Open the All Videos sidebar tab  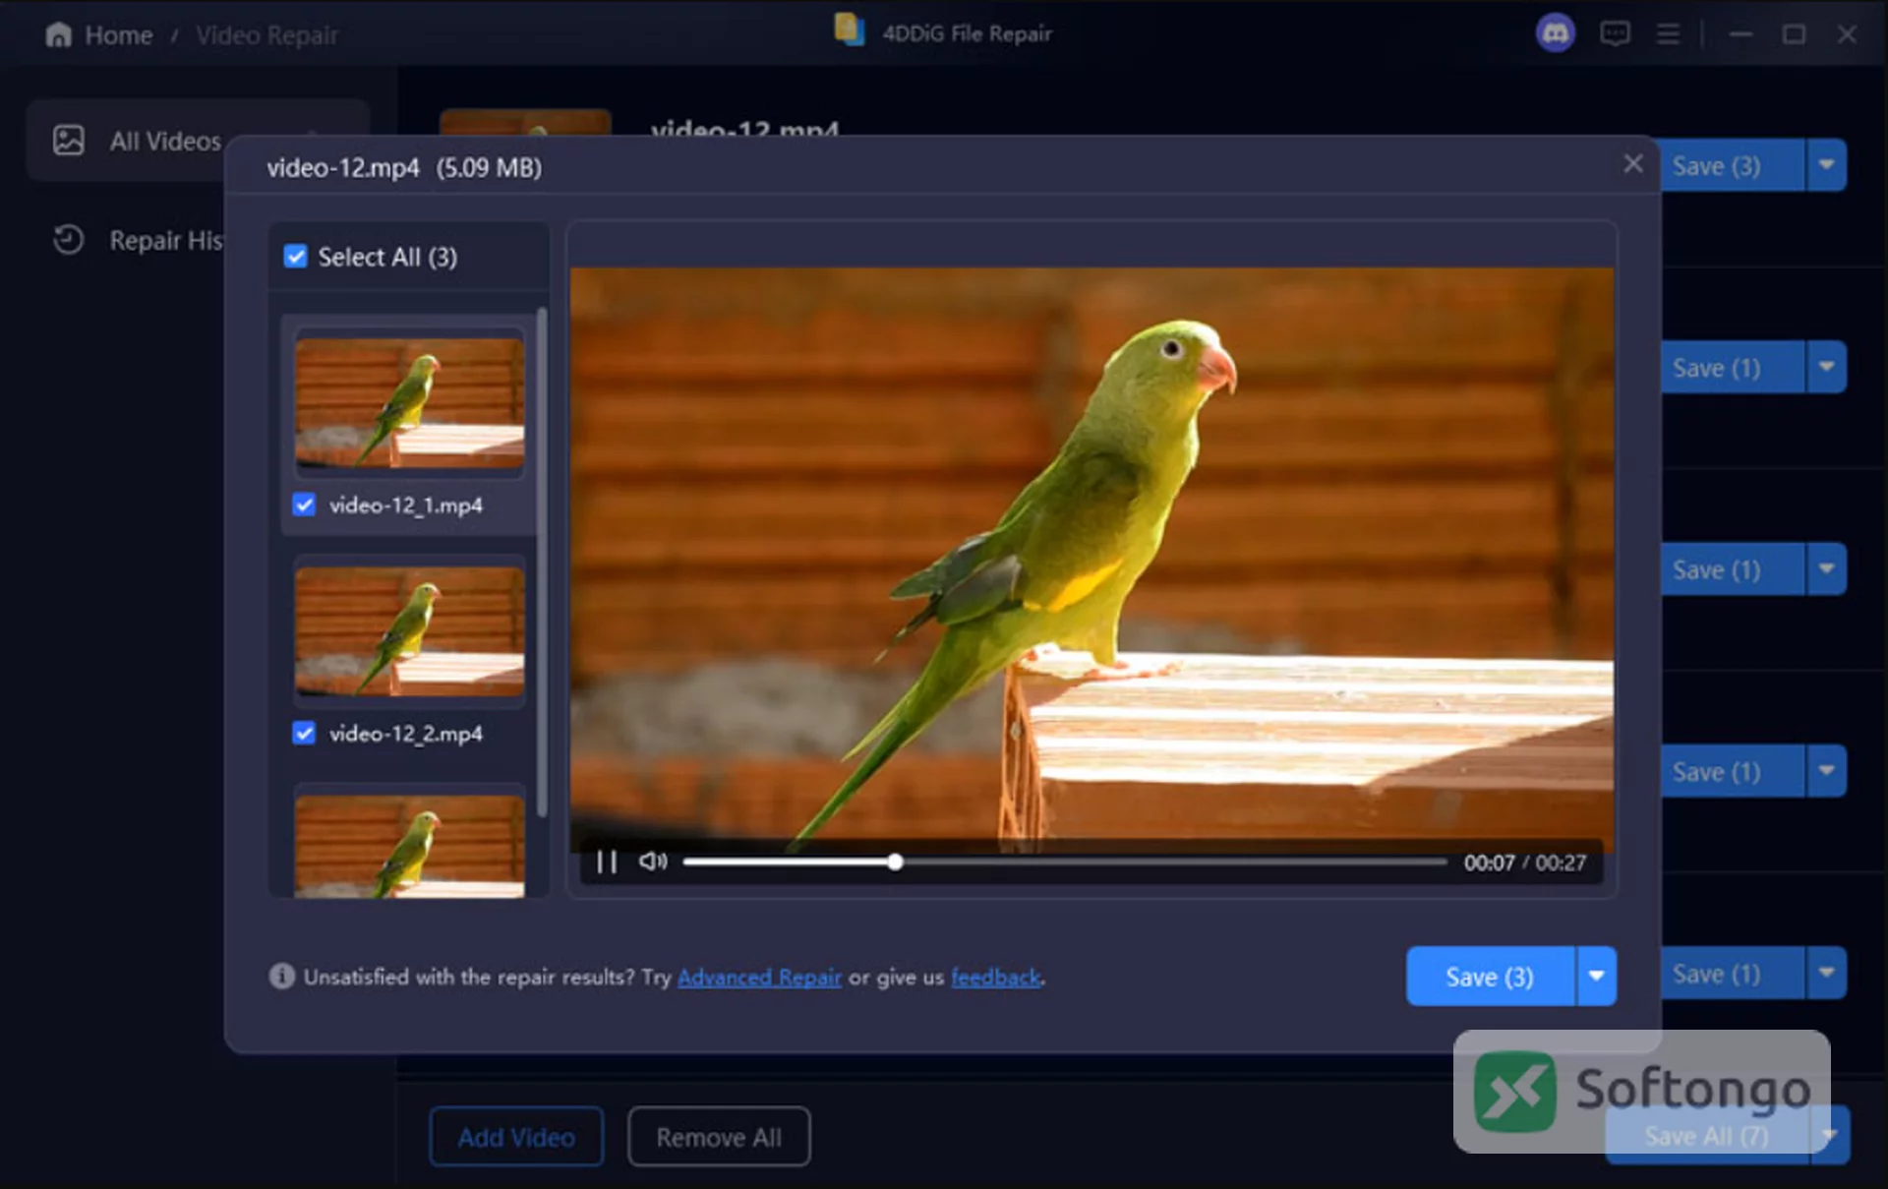[197, 141]
